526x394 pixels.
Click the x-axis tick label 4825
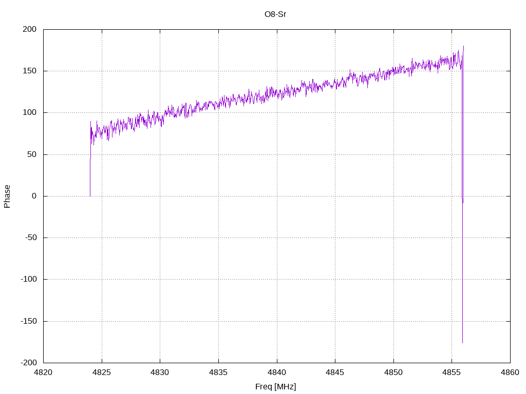102,372
